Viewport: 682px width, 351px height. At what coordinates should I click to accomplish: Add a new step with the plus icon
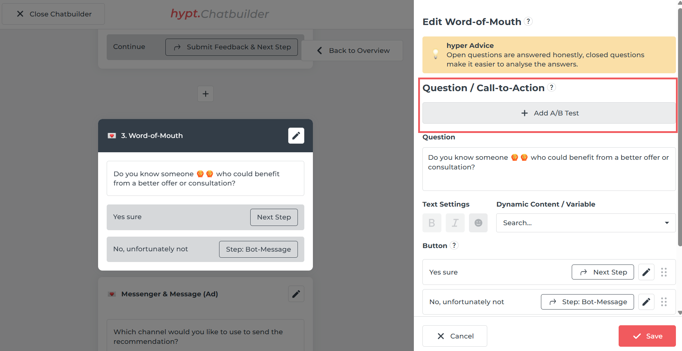pyautogui.click(x=205, y=94)
